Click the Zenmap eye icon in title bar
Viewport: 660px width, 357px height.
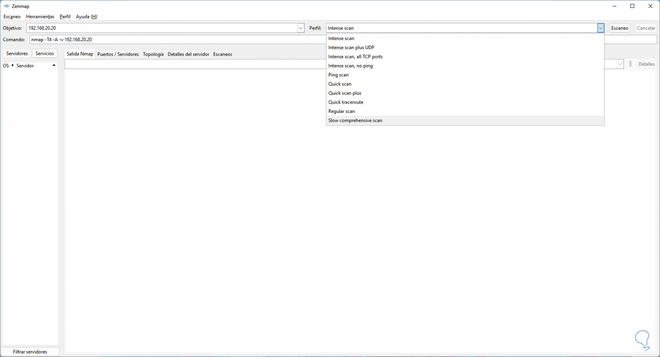(x=6, y=6)
